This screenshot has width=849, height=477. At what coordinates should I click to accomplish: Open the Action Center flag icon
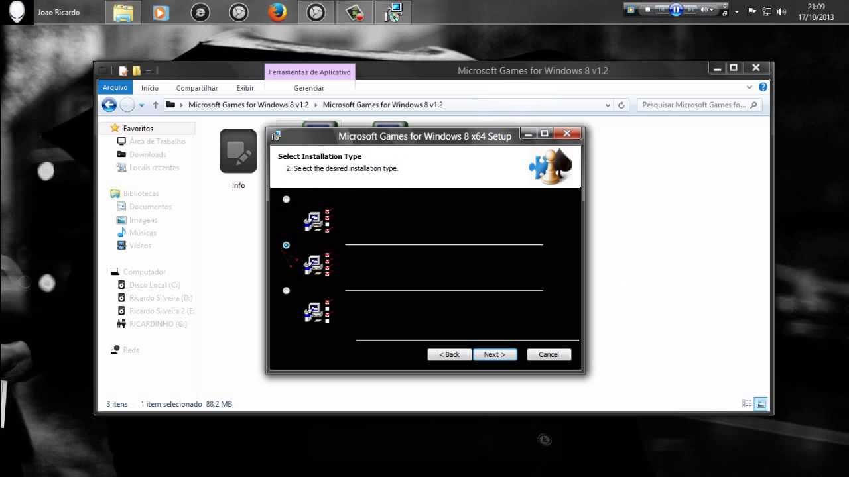click(x=751, y=11)
